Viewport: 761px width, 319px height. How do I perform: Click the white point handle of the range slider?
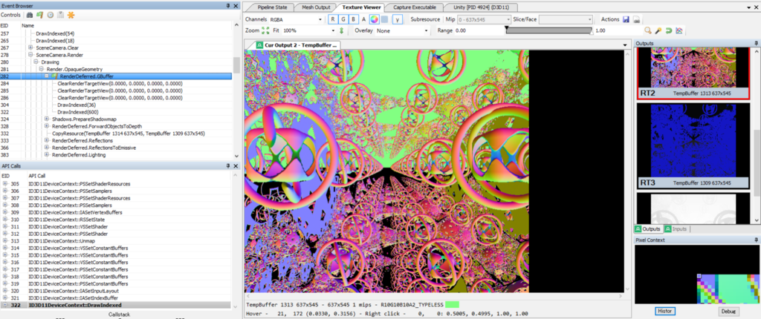(591, 33)
